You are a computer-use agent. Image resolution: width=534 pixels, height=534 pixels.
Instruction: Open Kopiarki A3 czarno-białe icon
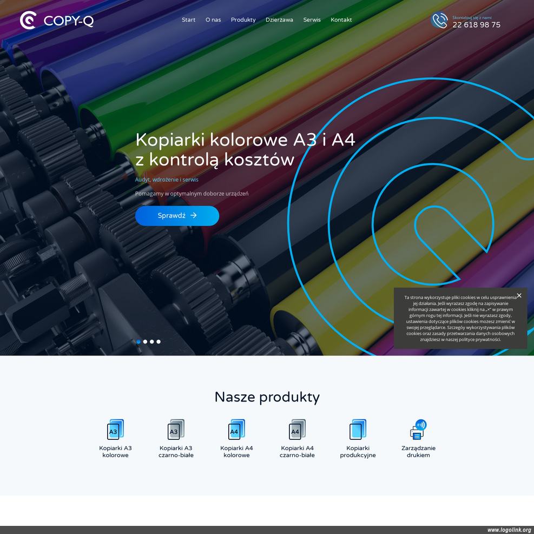click(176, 430)
